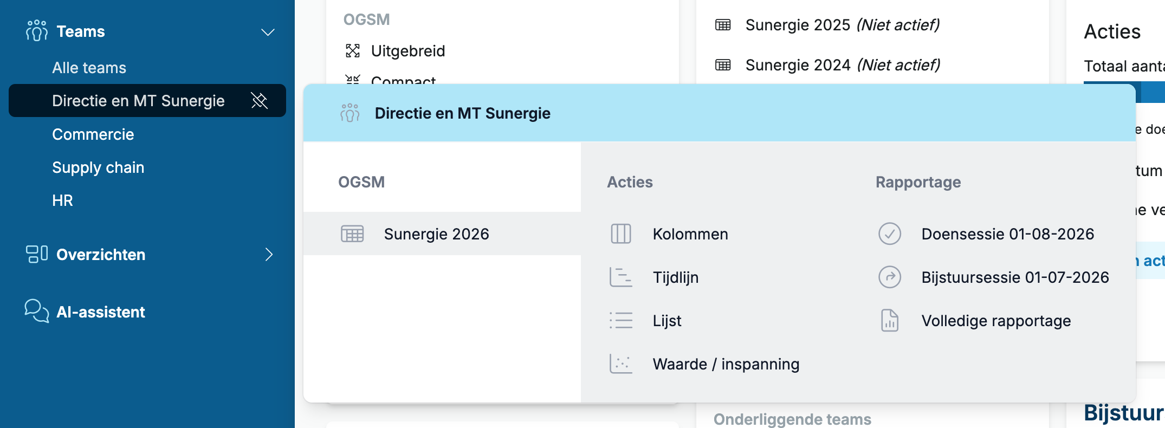This screenshot has width=1165, height=428.
Task: Click the table icon beside Sunergie 2024
Action: pos(723,65)
